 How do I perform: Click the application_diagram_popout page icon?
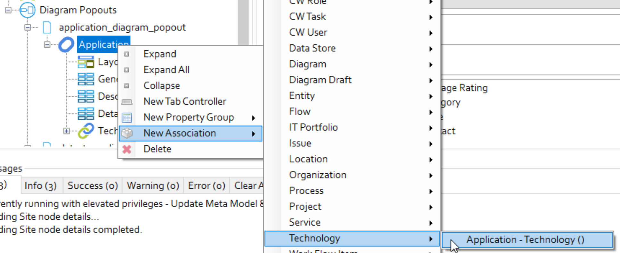[47, 28]
